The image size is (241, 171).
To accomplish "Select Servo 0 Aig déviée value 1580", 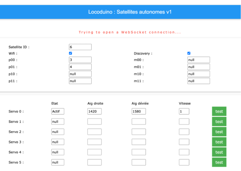I will (x=139, y=111).
